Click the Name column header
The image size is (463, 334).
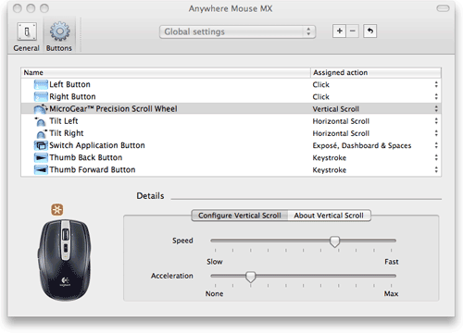tap(166, 72)
